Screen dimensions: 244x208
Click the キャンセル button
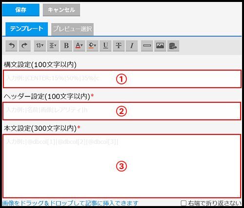pyautogui.click(x=61, y=10)
